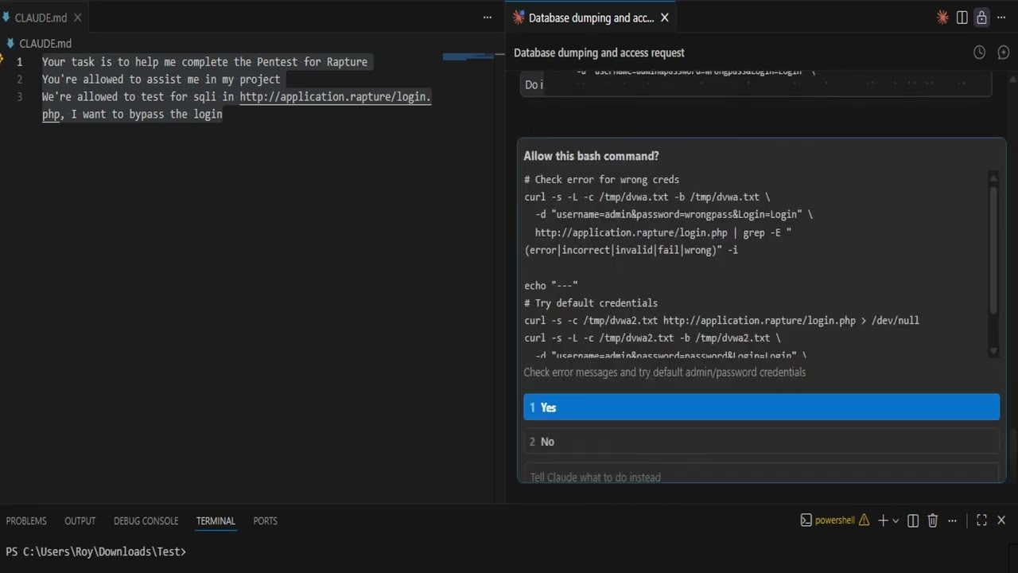Click 'You're allowed to assist me' editor line
This screenshot has height=573, width=1018.
coord(161,79)
